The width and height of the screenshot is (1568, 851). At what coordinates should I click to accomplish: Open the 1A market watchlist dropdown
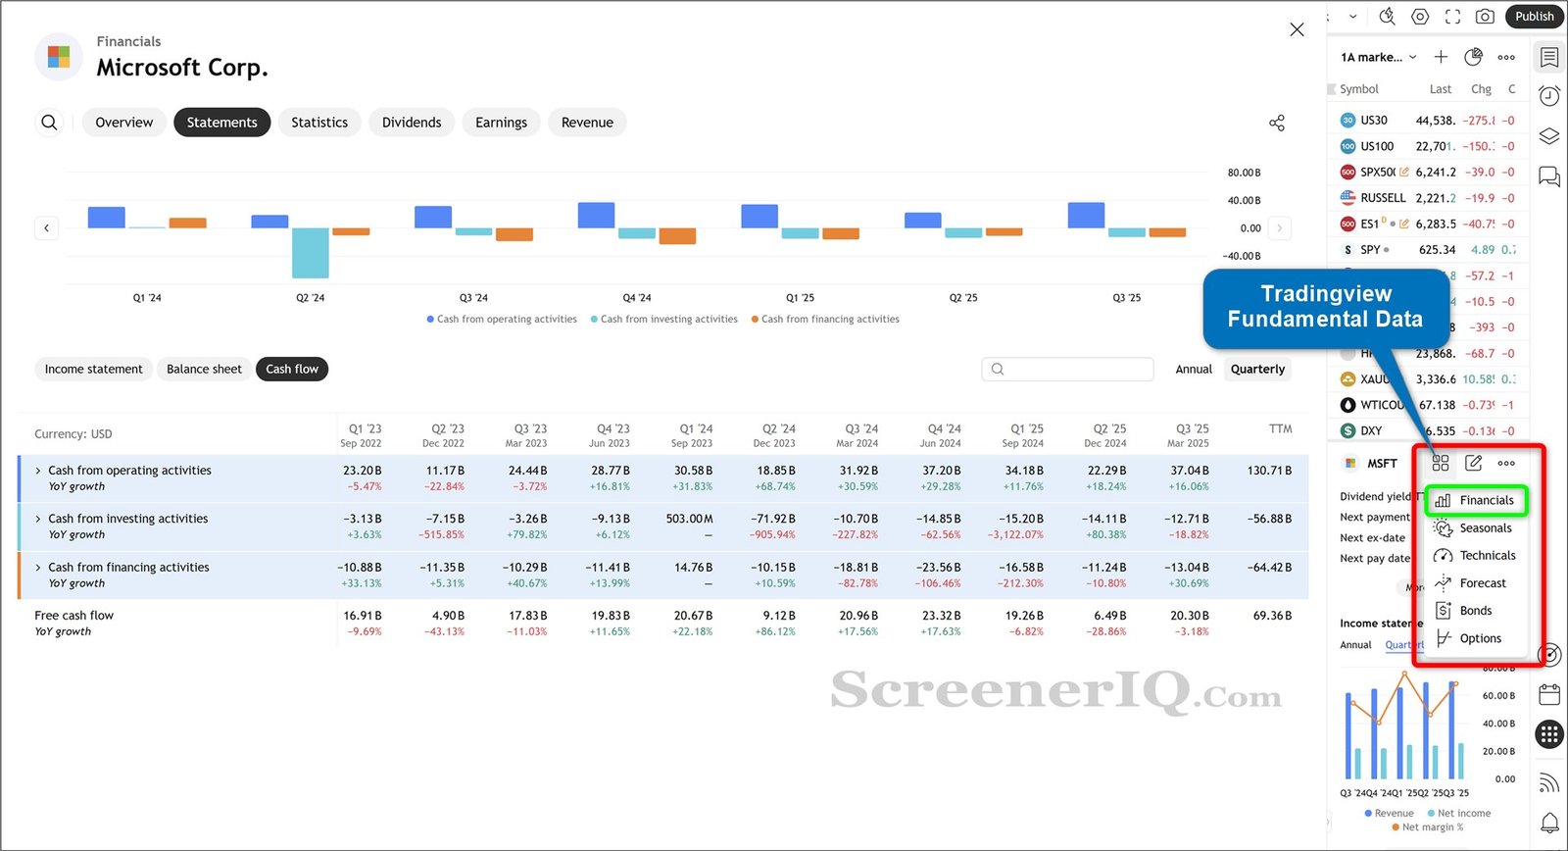click(1379, 57)
